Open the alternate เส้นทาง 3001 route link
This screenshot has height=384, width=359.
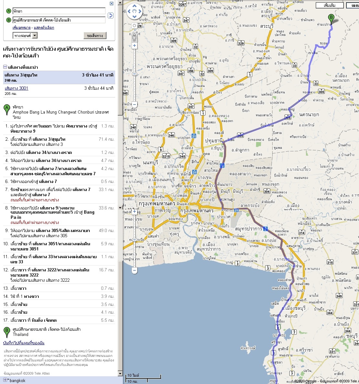tap(16, 88)
